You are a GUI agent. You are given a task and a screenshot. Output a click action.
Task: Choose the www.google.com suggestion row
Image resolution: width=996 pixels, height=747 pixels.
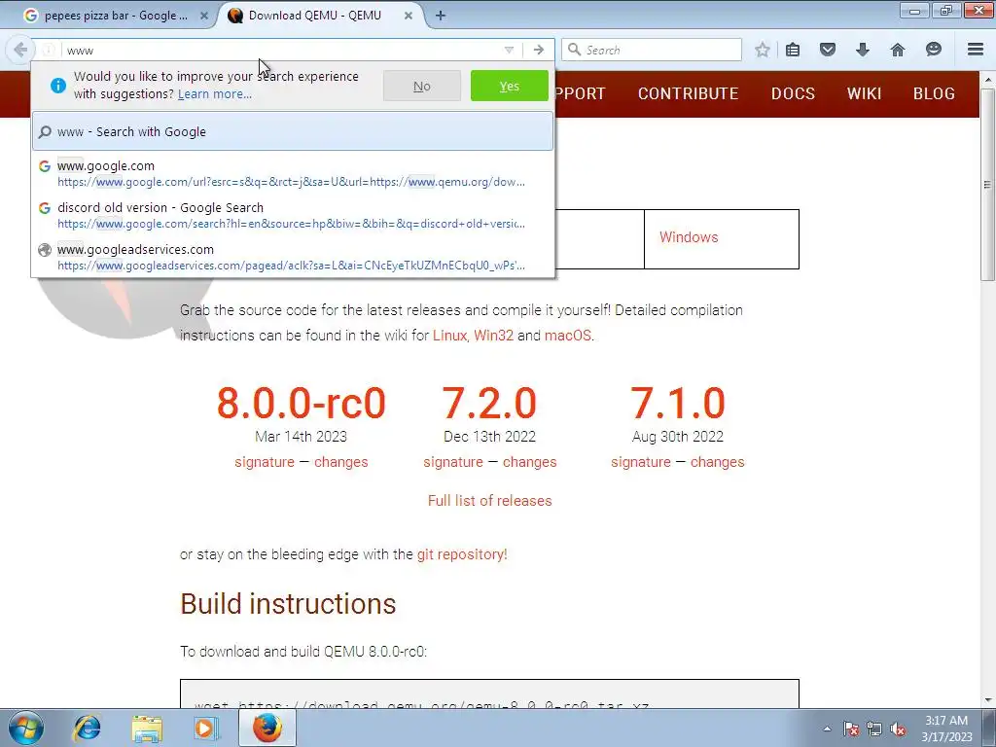click(x=293, y=173)
